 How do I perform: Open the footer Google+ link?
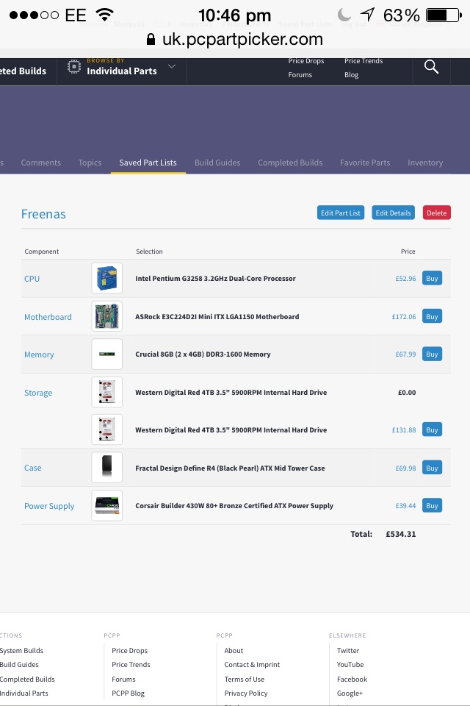click(x=350, y=693)
